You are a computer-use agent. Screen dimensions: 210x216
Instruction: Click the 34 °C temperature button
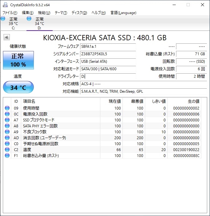click(x=18, y=87)
